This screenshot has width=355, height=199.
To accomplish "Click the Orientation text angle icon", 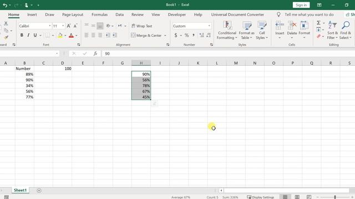I will pos(108,26).
